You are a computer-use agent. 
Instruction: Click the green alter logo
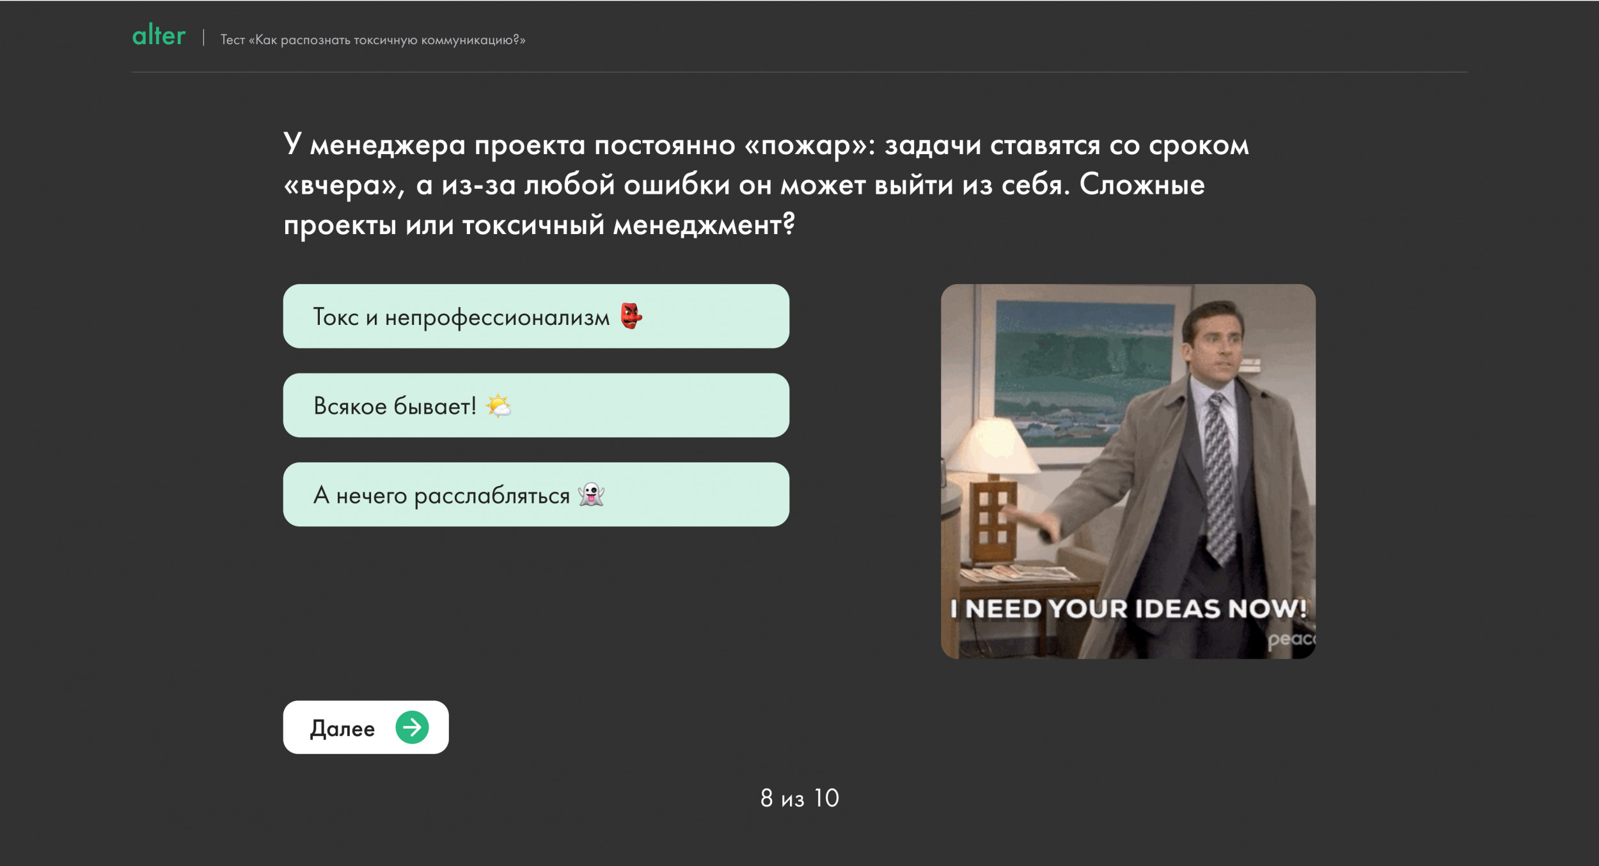click(x=159, y=36)
